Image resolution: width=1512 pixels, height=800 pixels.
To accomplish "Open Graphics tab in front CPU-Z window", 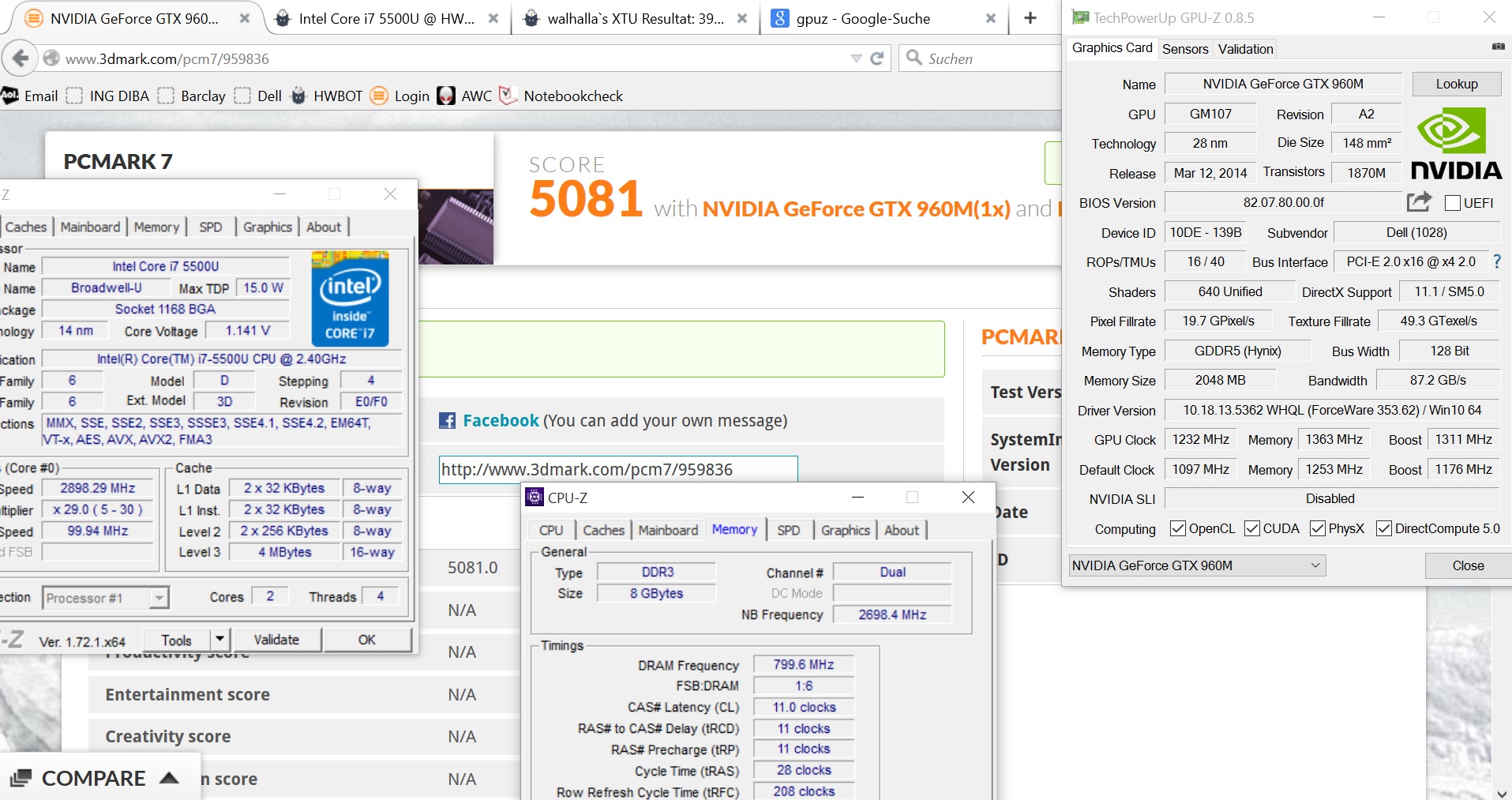I will coord(845,530).
